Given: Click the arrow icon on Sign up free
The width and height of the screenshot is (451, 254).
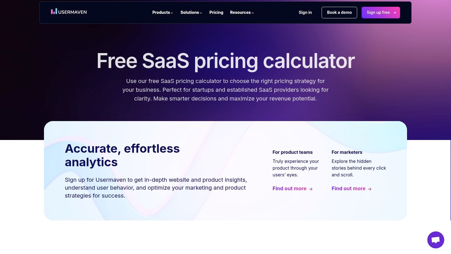Looking at the screenshot, I should click(394, 12).
